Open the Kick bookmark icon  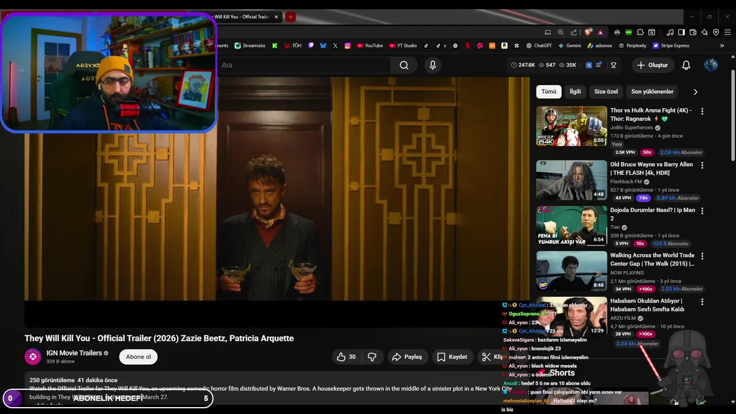pos(275,45)
